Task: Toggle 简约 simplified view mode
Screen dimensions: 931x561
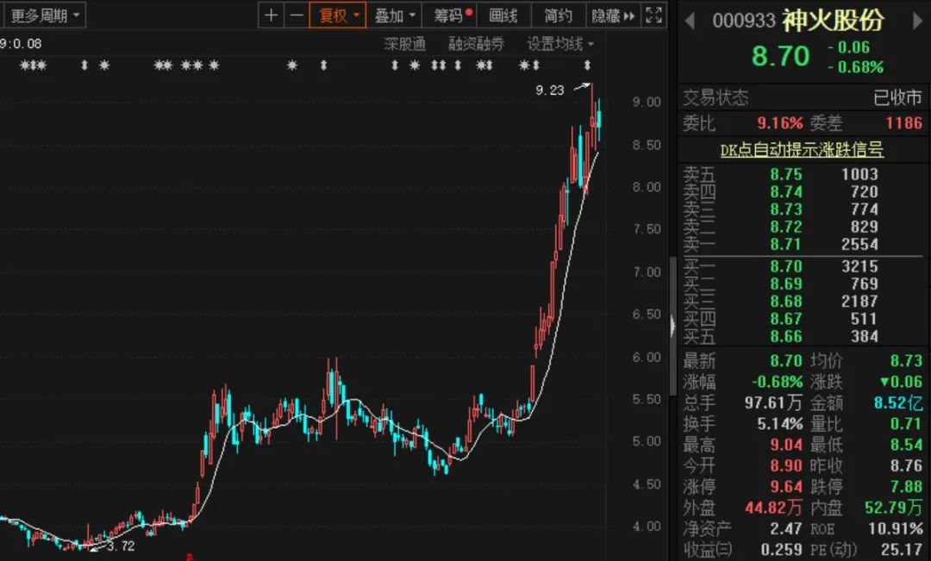Action: coord(558,16)
